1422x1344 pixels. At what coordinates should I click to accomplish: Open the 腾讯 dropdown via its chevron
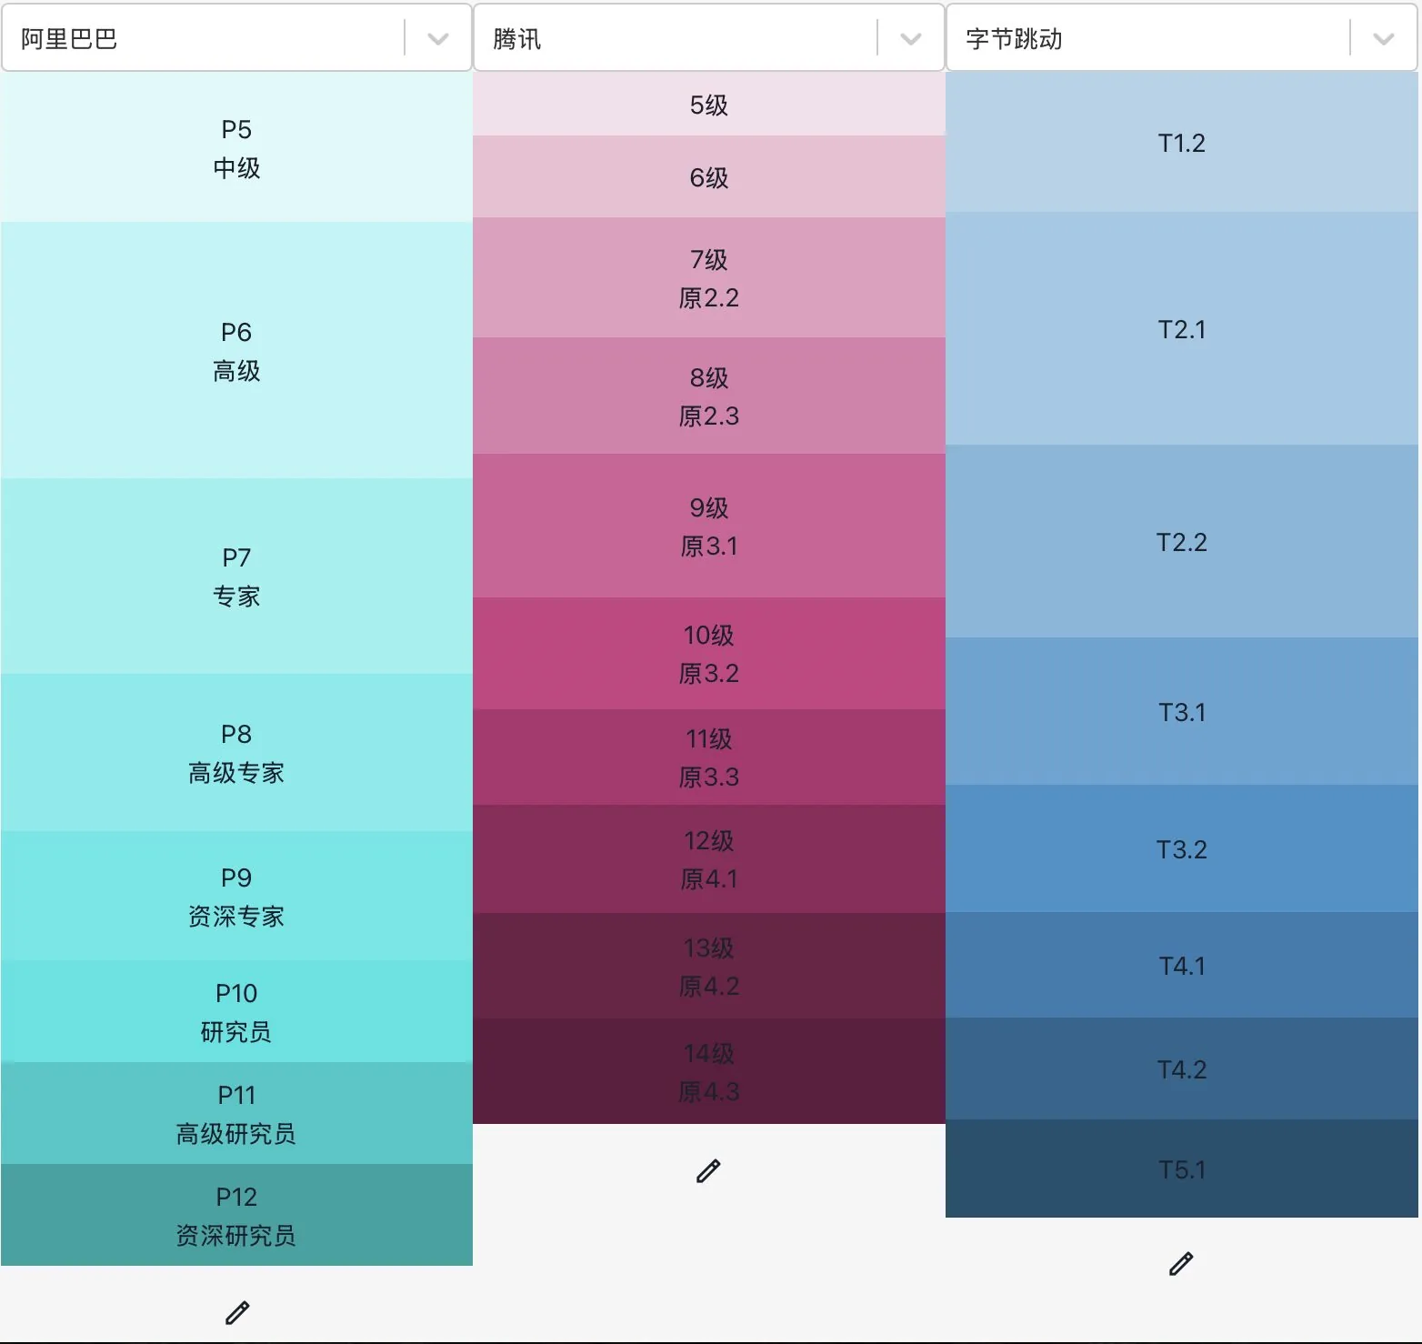click(x=910, y=38)
